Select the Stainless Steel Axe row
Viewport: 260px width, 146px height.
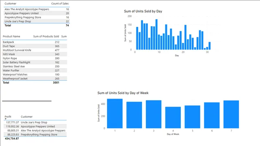tap(35, 67)
